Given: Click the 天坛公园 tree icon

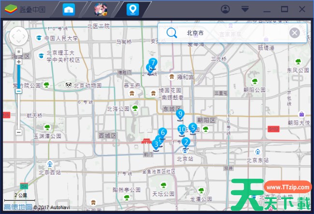Looking at the screenshot, I should [x=164, y=185].
